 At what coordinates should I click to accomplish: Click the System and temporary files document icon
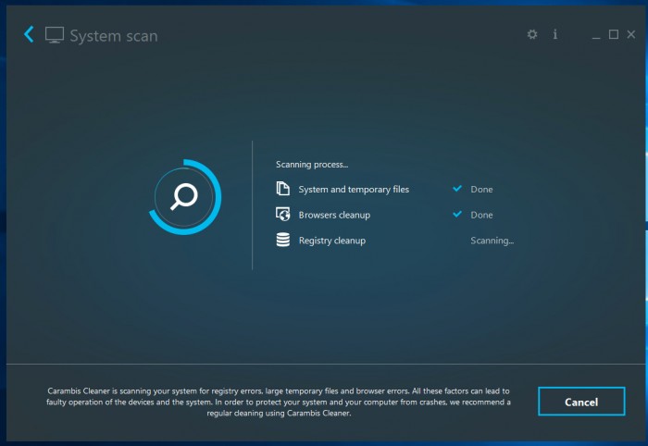283,189
